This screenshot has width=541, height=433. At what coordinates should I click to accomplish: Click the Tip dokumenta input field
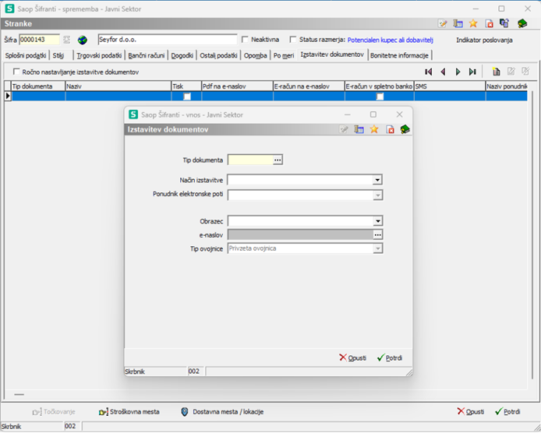click(251, 160)
